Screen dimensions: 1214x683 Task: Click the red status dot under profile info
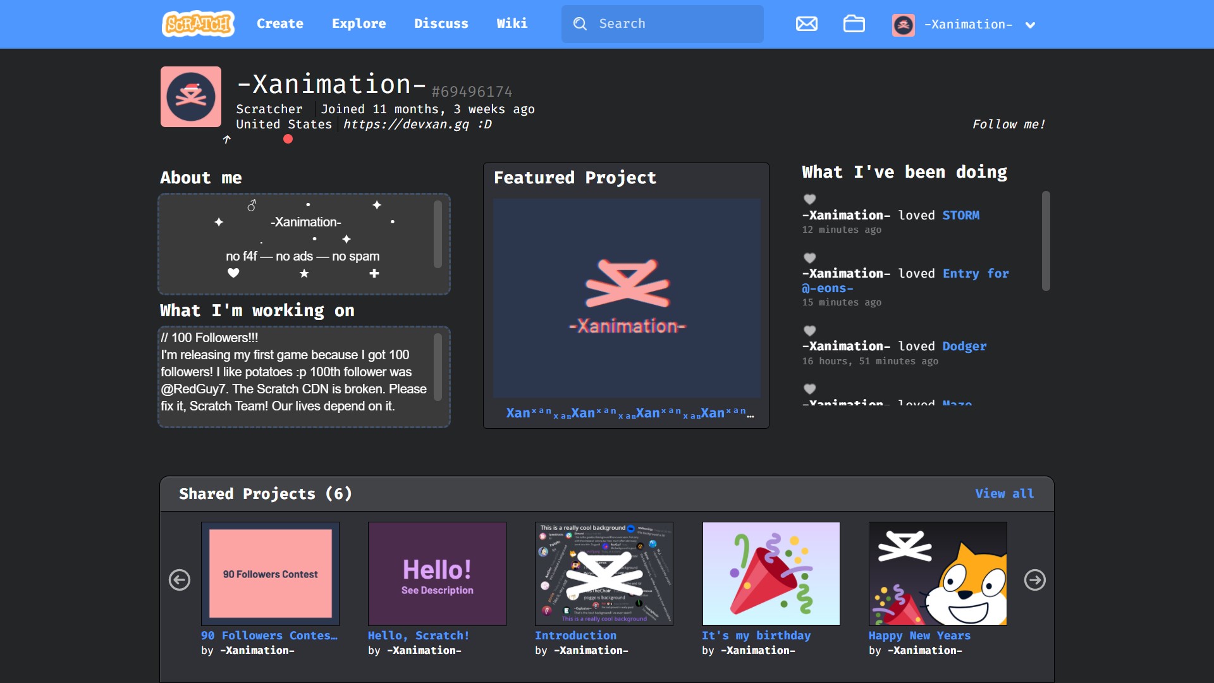288,139
